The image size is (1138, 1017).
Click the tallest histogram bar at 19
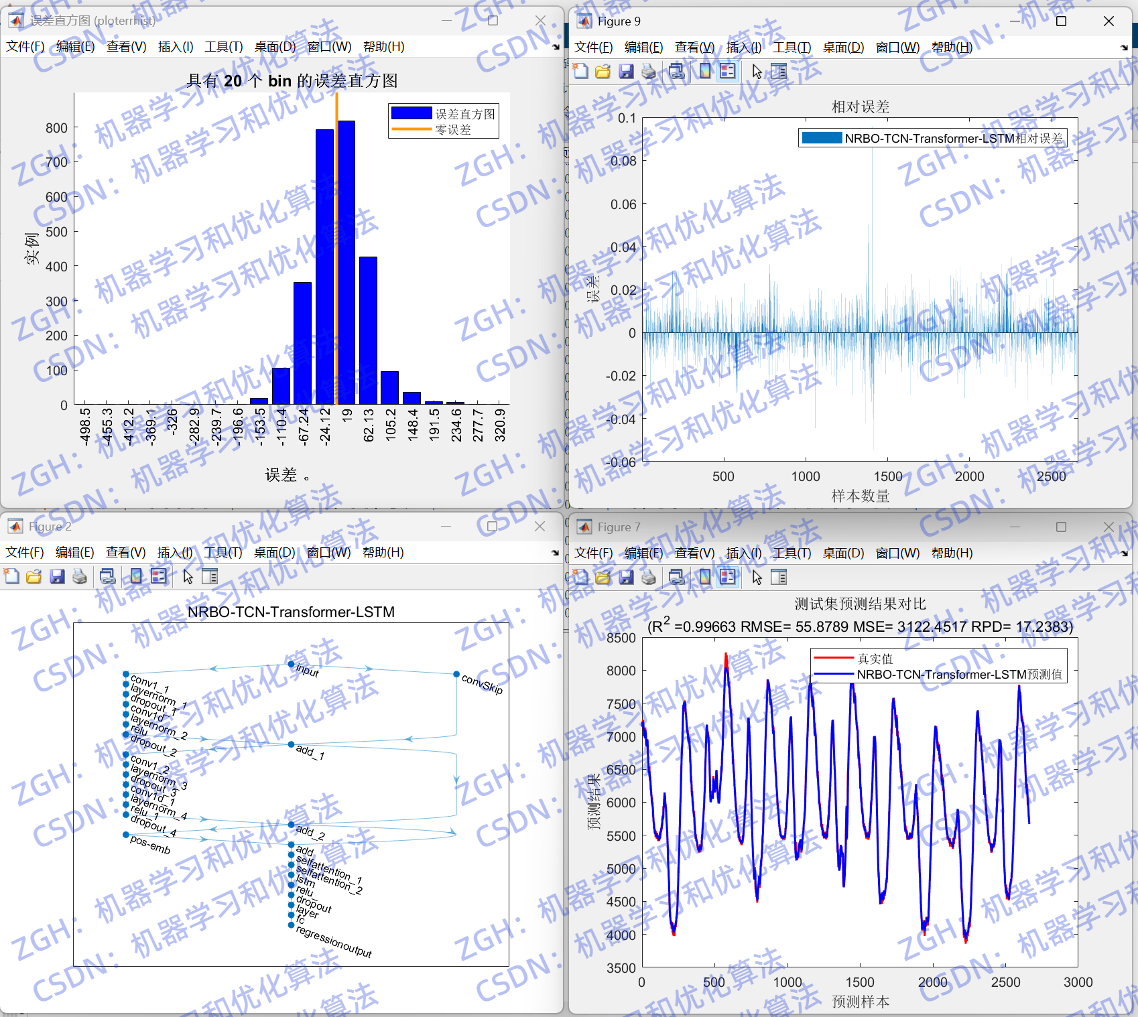pyautogui.click(x=346, y=262)
